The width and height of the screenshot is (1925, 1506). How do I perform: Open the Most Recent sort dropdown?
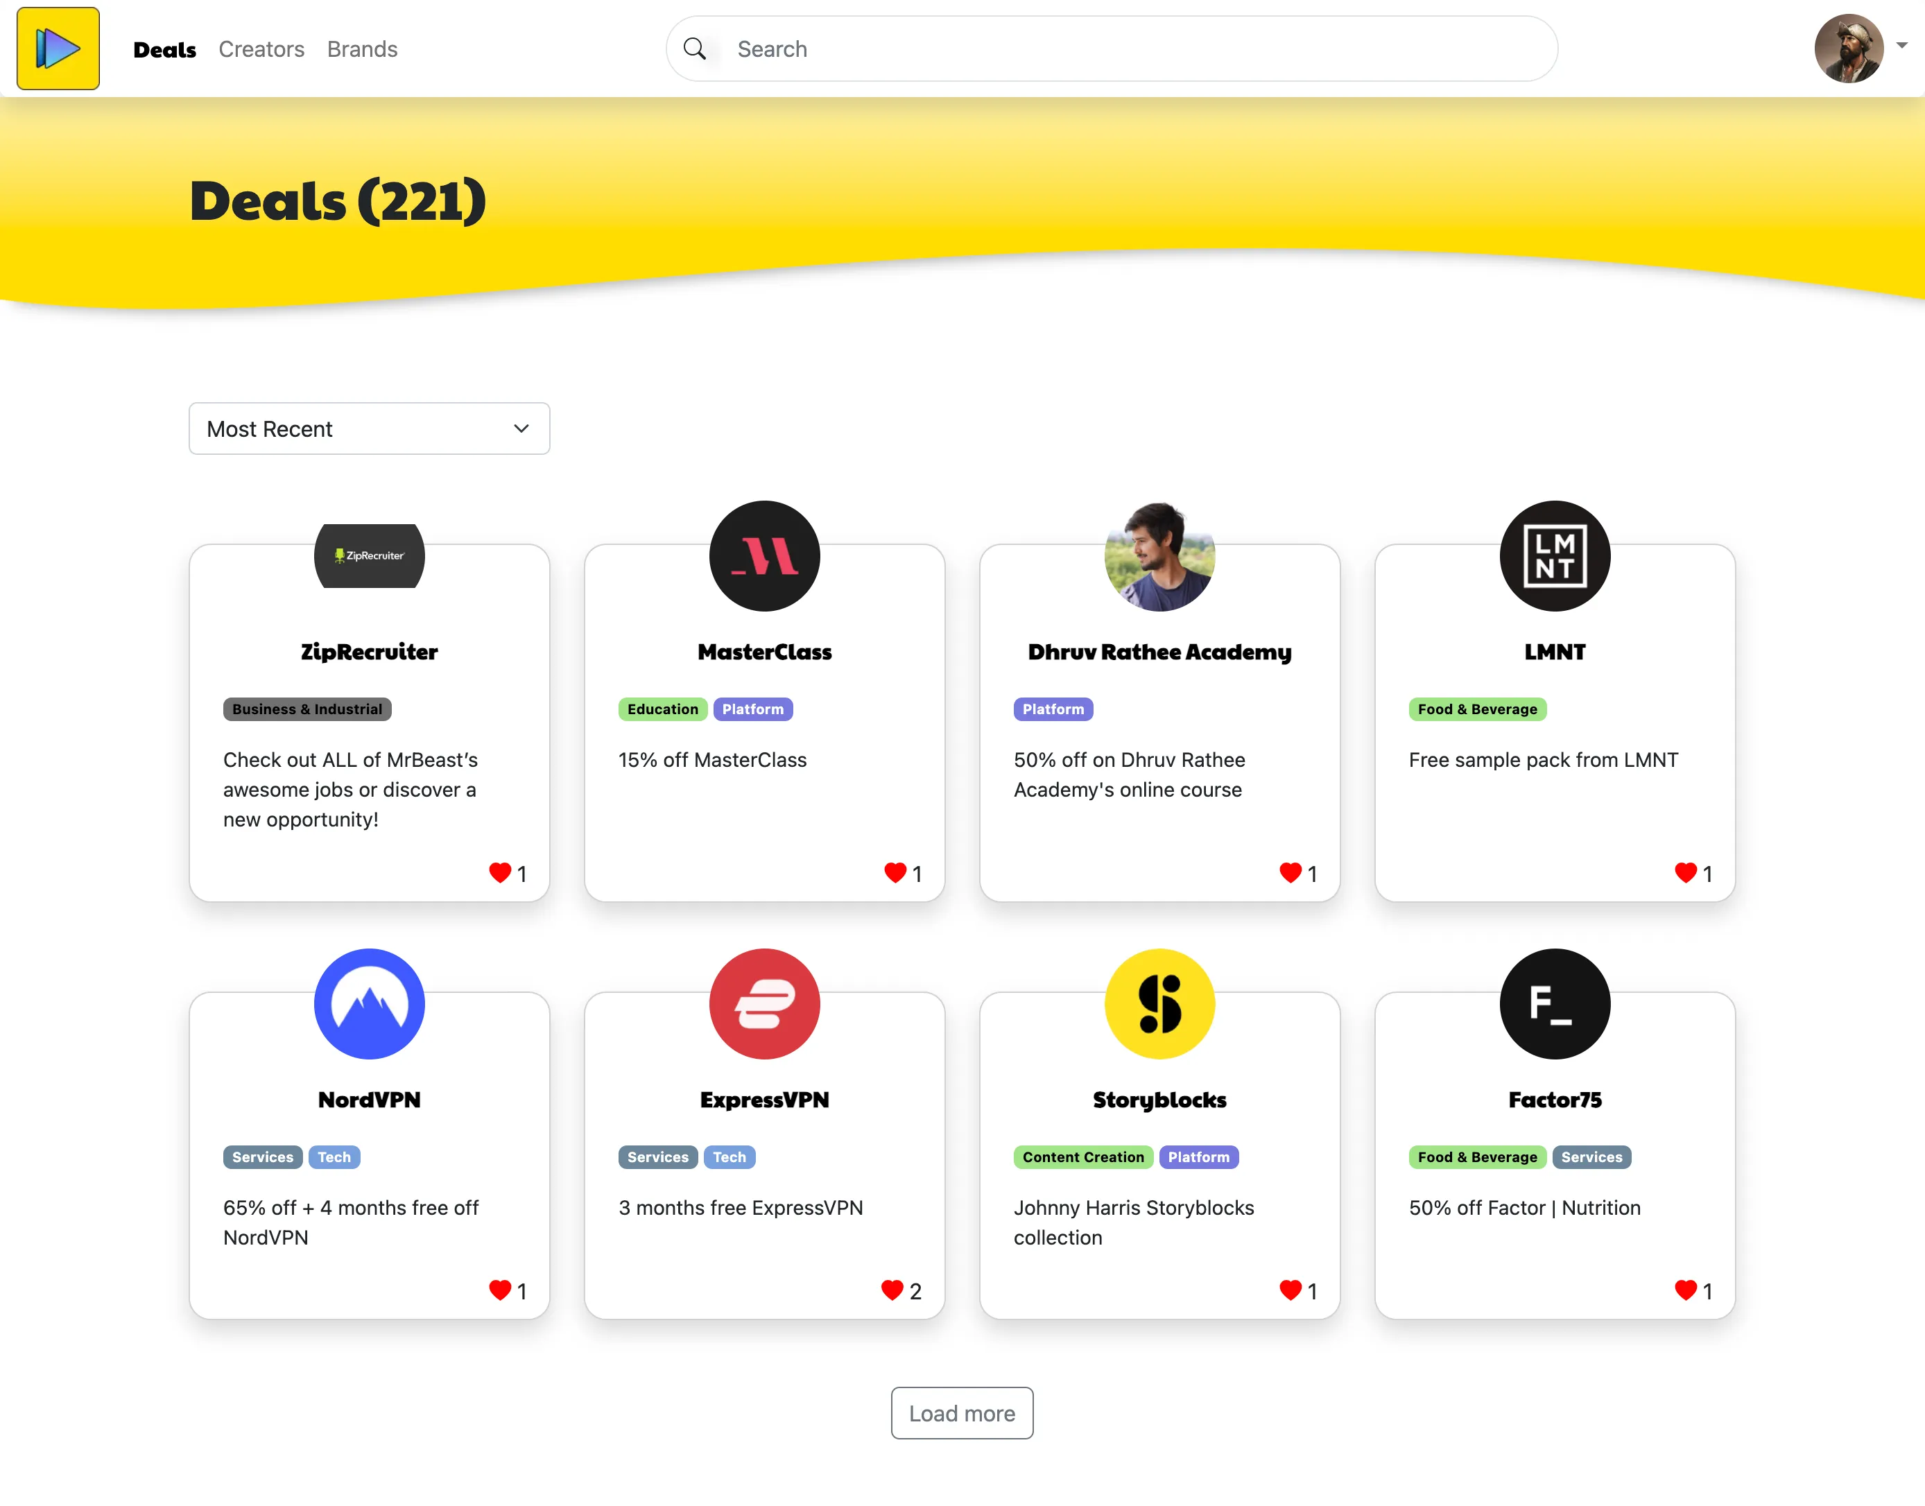pyautogui.click(x=370, y=429)
